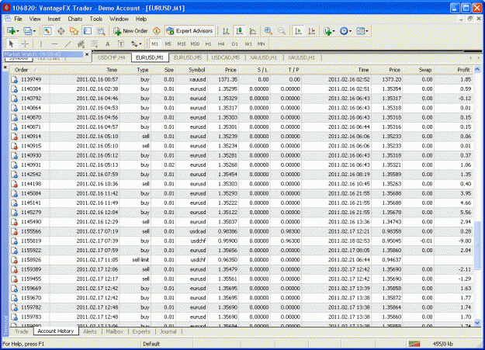Image resolution: width=485 pixels, height=350 pixels.
Task: Click the connection status bars icon
Action: (x=414, y=344)
